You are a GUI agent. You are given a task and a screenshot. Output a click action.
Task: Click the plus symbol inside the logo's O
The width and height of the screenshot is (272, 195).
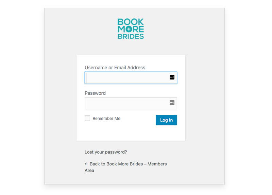pos(129,29)
